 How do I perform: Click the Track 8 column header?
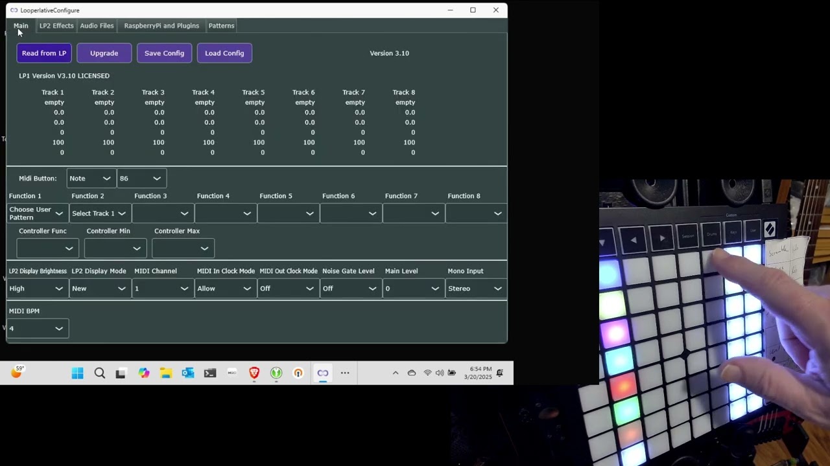(403, 93)
